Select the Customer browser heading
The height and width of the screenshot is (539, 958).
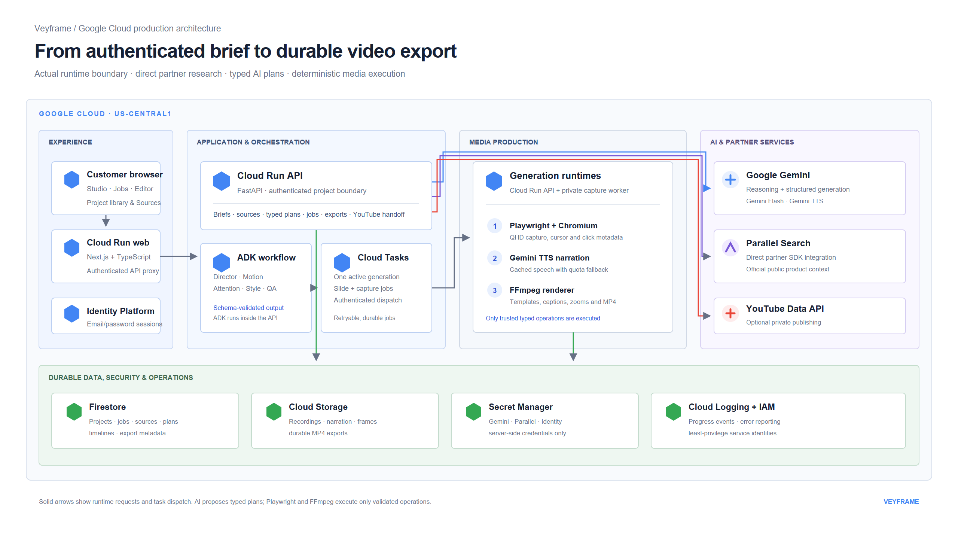tap(125, 175)
